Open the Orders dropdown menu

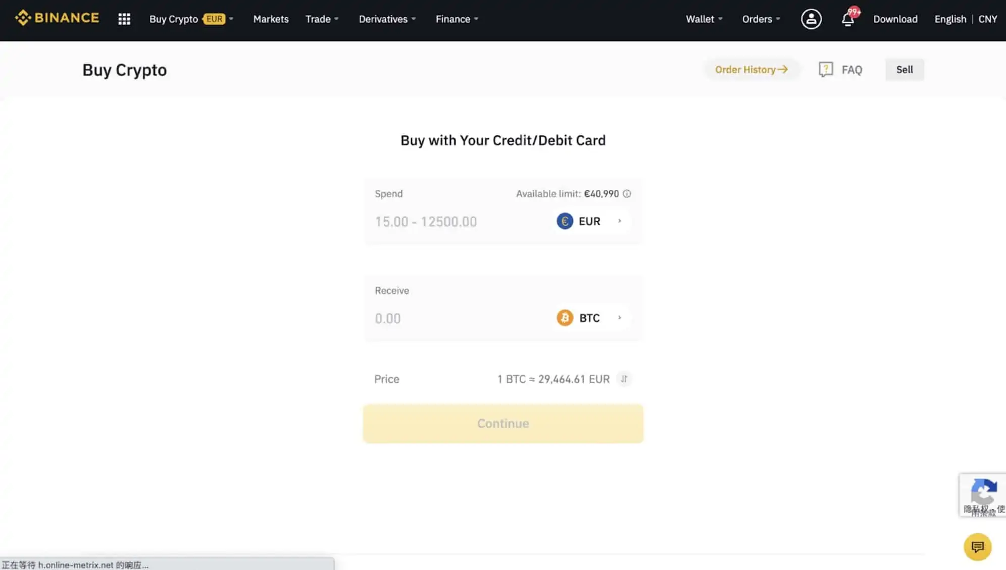(x=760, y=19)
